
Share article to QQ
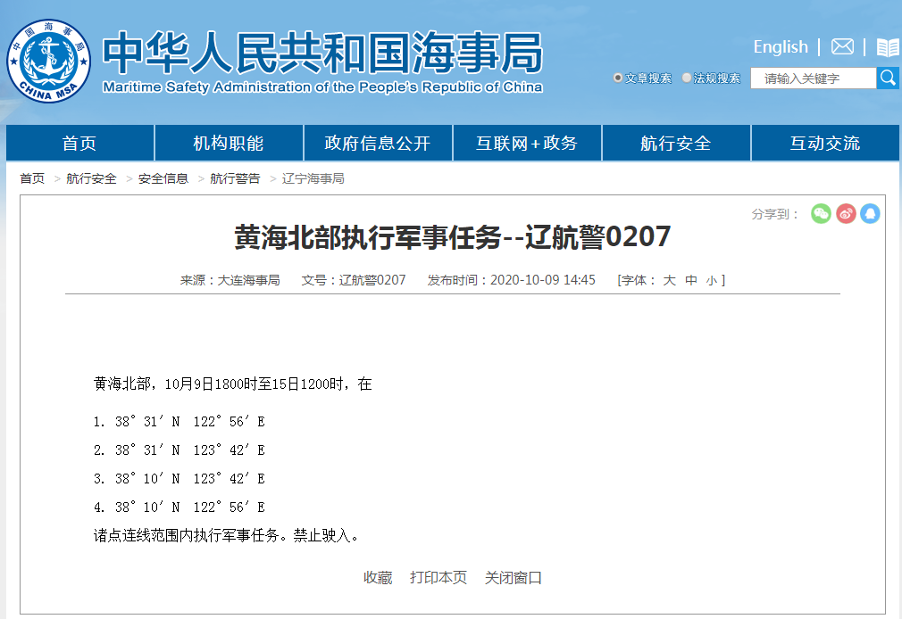point(870,214)
